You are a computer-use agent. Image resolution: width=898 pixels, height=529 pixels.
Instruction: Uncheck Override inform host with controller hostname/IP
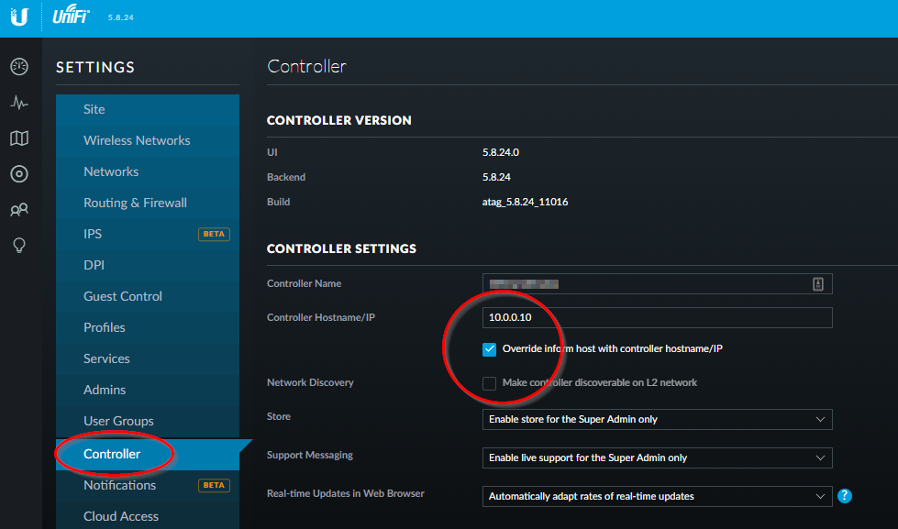pyautogui.click(x=489, y=349)
